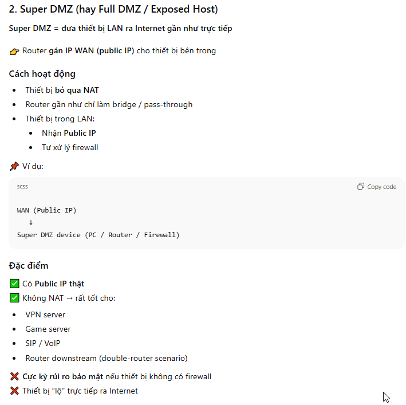The image size is (406, 405).
Task: Click the Super DMZ section heading
Action: pyautogui.click(x=113, y=10)
